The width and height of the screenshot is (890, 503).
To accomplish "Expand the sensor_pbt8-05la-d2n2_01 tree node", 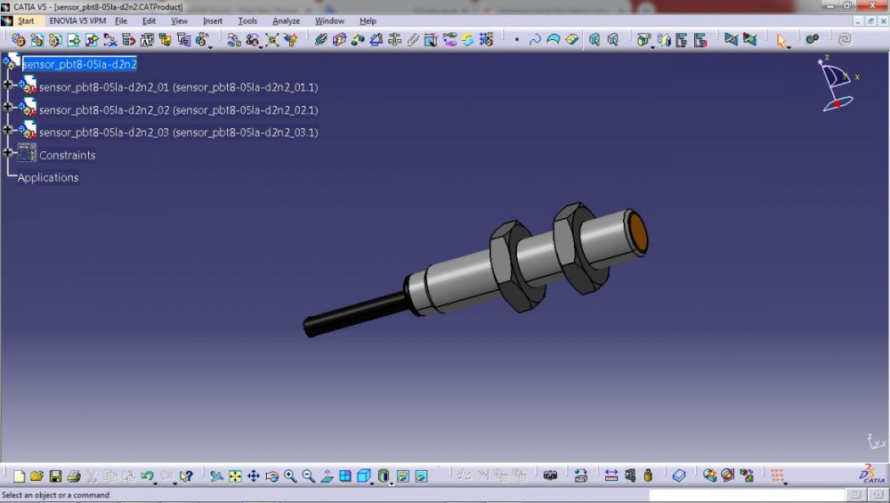I will (x=8, y=85).
